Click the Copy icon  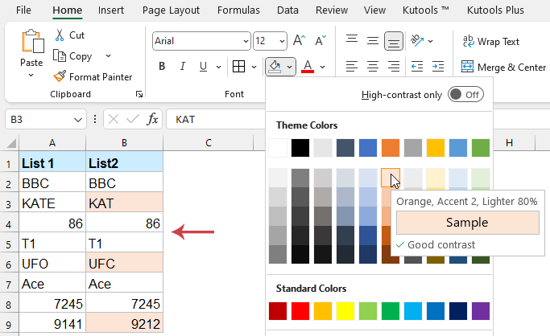coord(60,55)
